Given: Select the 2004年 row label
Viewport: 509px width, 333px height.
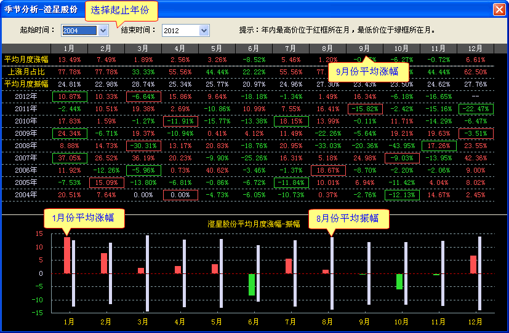Looking at the screenshot, I should coord(26,195).
